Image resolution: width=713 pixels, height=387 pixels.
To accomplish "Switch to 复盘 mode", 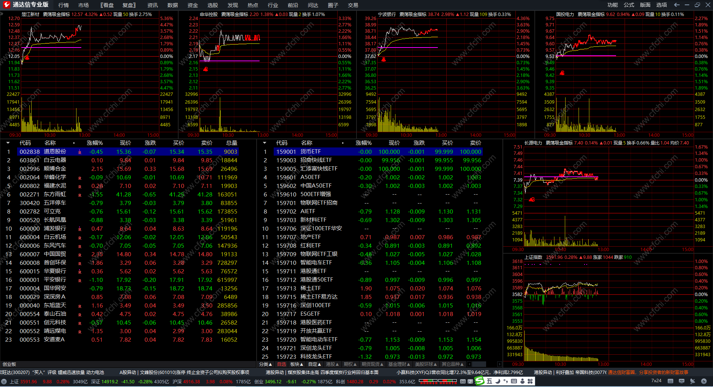I will 128,5.
